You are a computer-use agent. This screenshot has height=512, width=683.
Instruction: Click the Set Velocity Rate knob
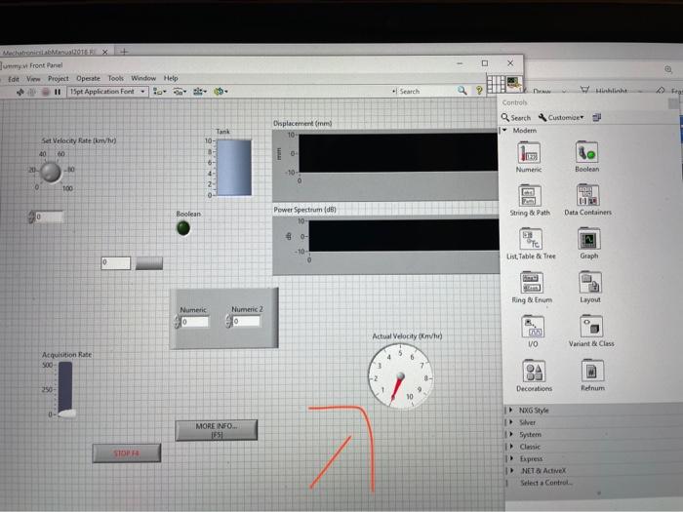[51, 172]
